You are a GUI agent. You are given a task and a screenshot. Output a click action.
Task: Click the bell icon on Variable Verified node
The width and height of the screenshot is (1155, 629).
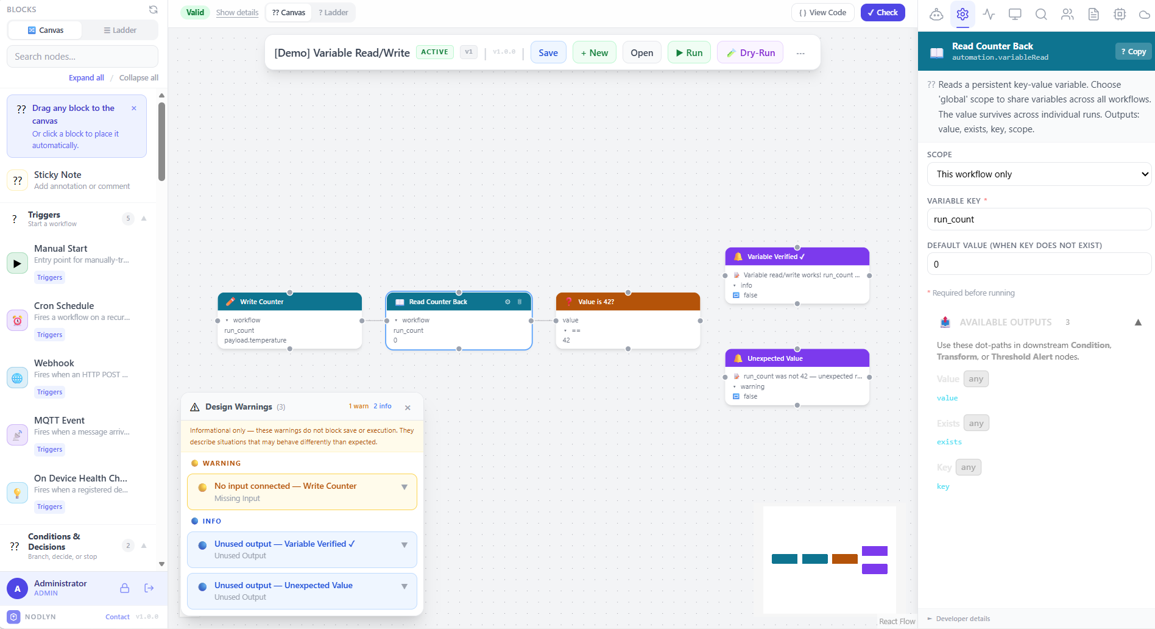[738, 257]
